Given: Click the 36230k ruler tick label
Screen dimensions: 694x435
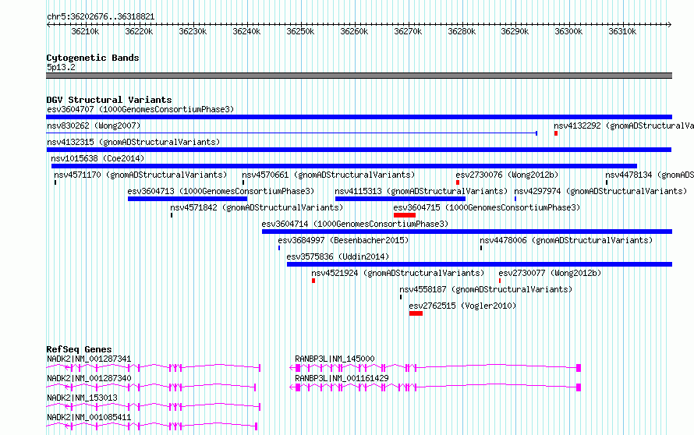Looking at the screenshot, I should click(x=193, y=32).
